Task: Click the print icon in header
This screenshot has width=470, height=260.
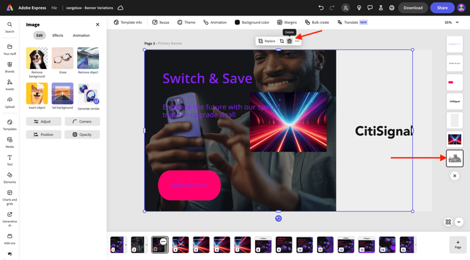Action: pyautogui.click(x=392, y=8)
